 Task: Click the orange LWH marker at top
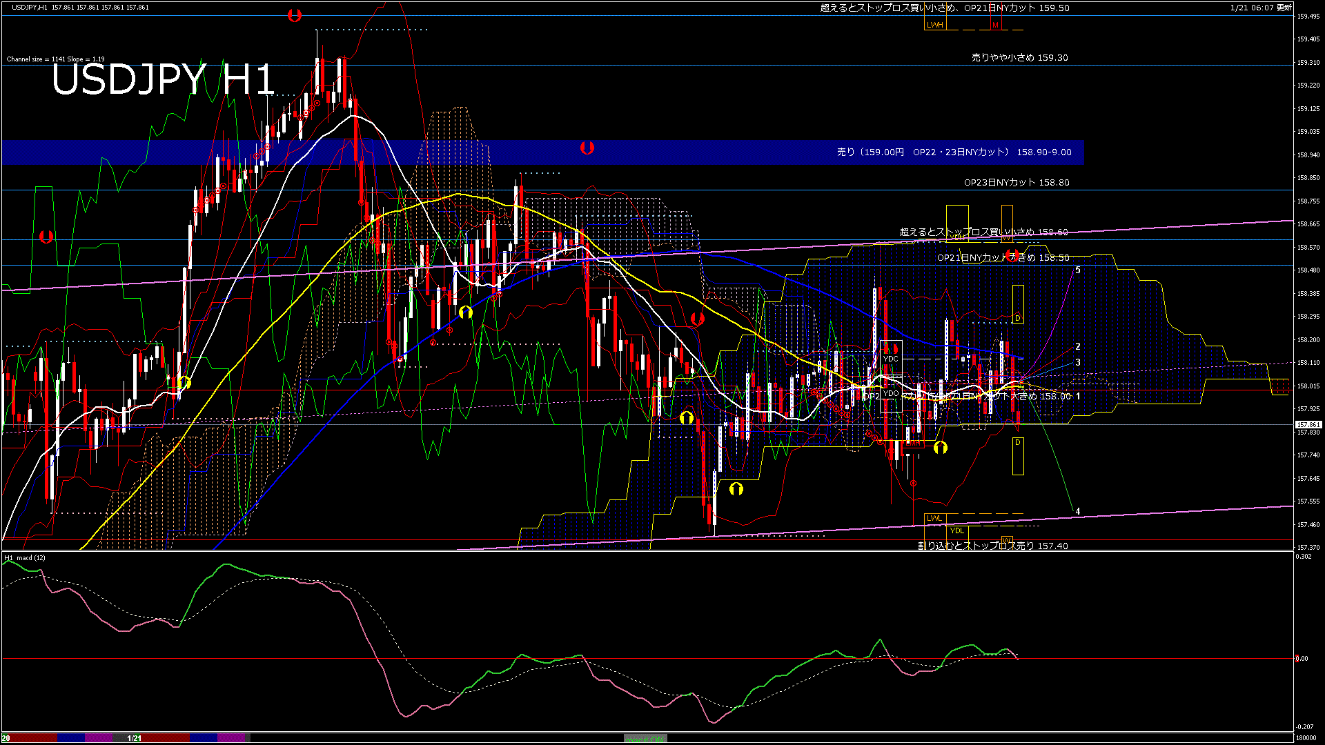tap(934, 25)
